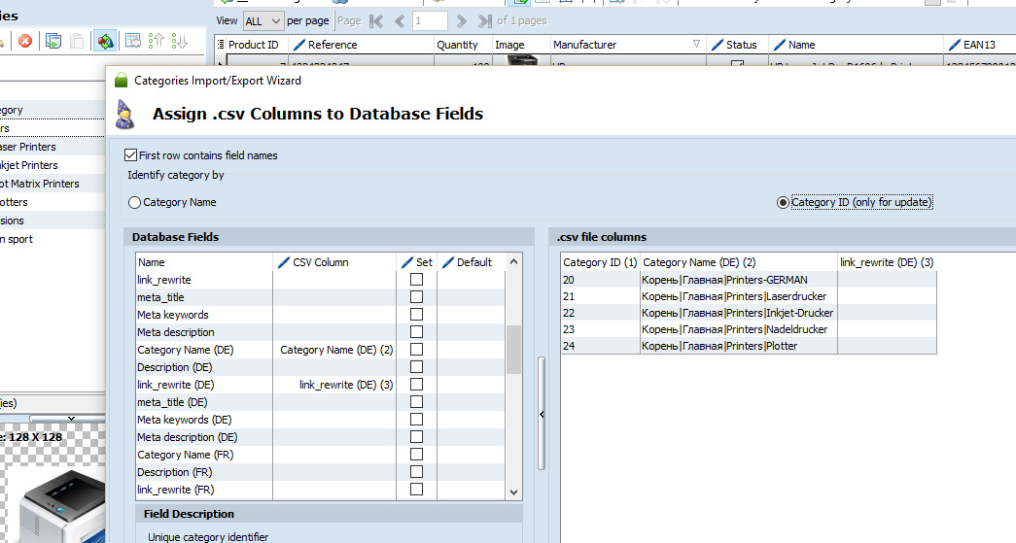Click the Database Fields vertical scrollbar thumb
This screenshot has height=543, width=1016.
click(514, 350)
